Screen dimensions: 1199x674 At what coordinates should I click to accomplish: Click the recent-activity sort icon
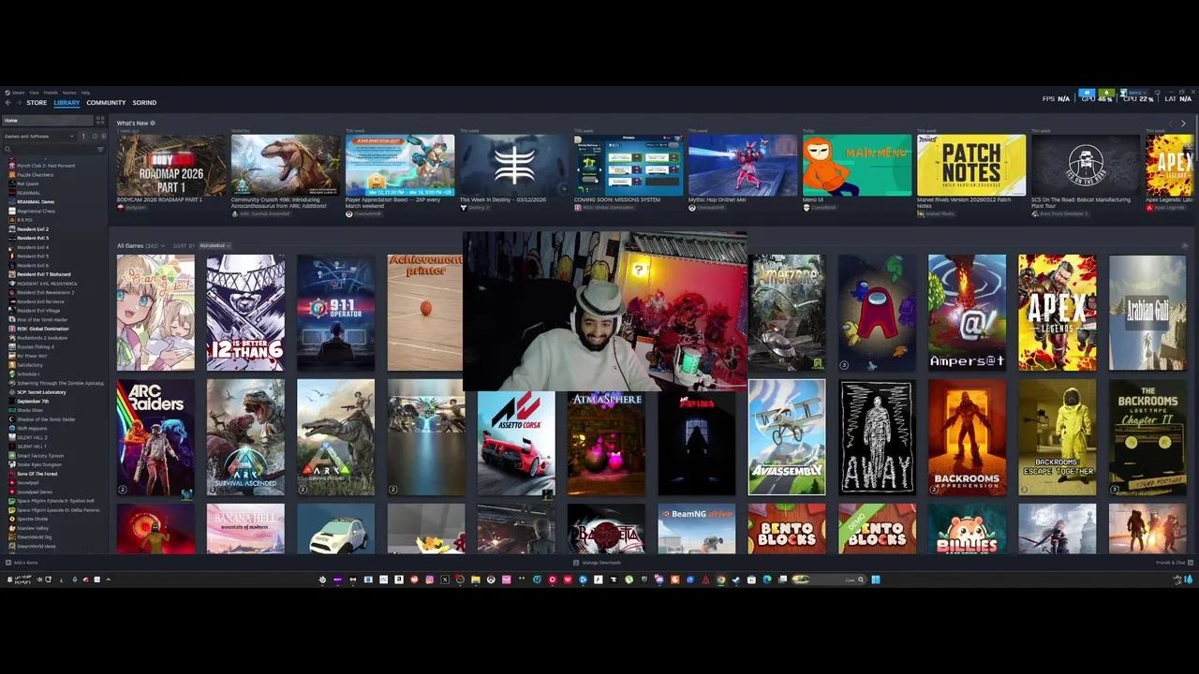(95, 137)
